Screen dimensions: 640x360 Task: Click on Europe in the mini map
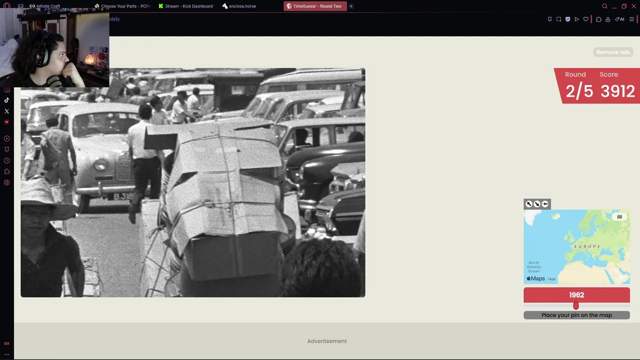coord(587,246)
